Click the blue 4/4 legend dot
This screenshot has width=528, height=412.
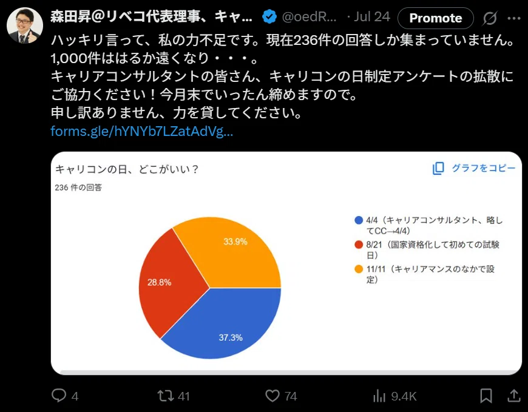click(x=359, y=220)
